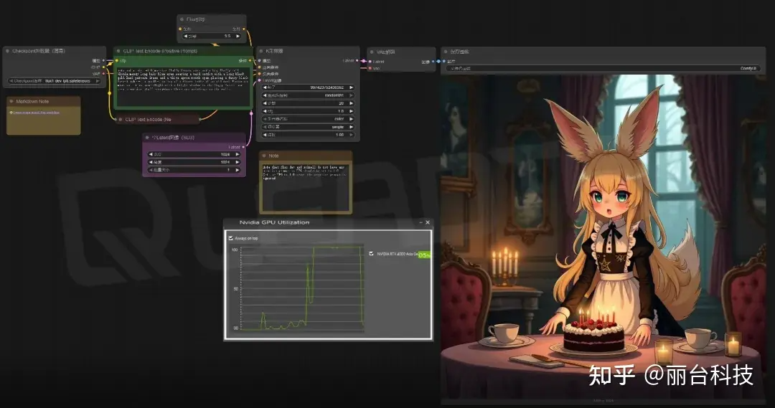The width and height of the screenshot is (775, 408).
Task: Open the flux1 dev checkpoint name dropdown
Action: (x=55, y=80)
